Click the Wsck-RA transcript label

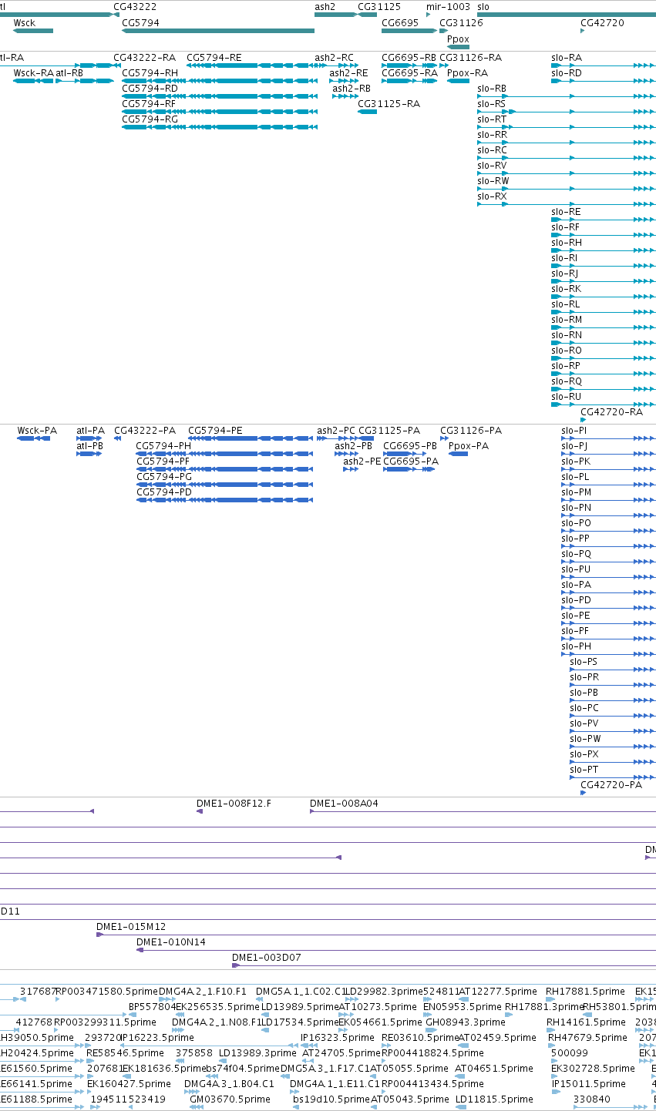point(33,73)
